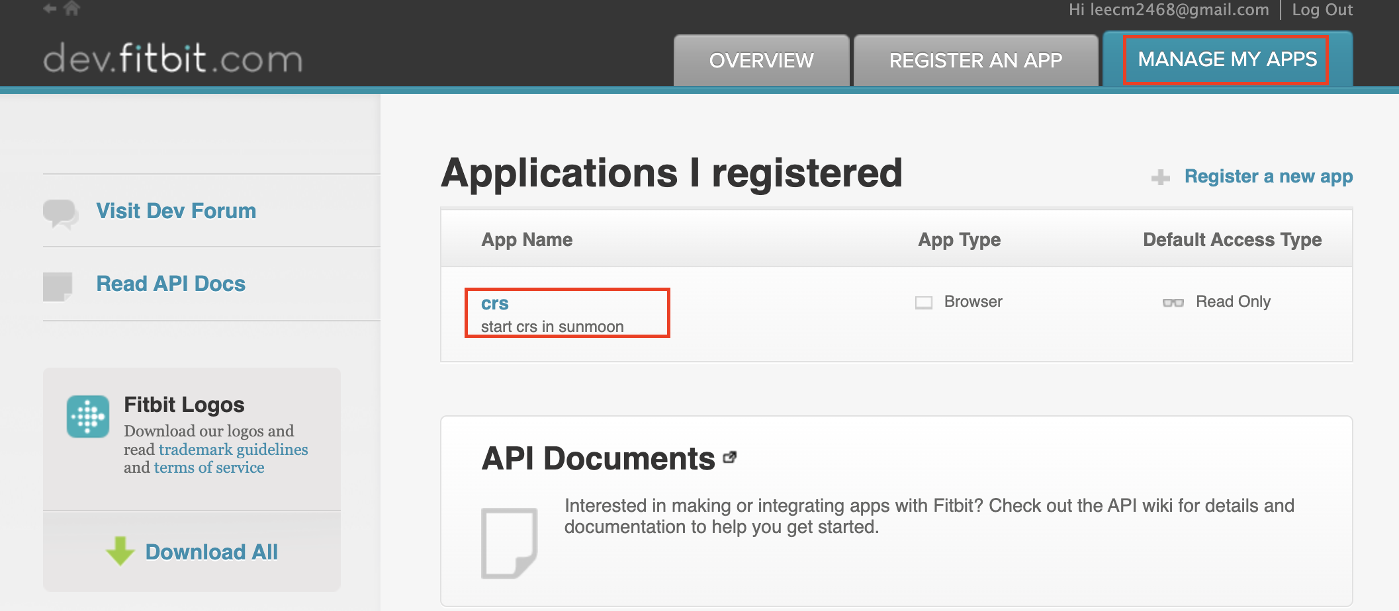Screen dimensions: 1399x611
Task: Click the back arrow icon in header
Action: tap(50, 9)
